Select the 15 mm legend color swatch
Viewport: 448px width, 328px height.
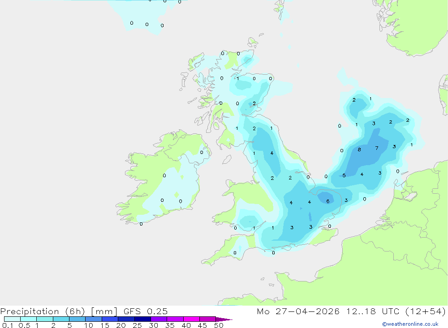click(110, 319)
